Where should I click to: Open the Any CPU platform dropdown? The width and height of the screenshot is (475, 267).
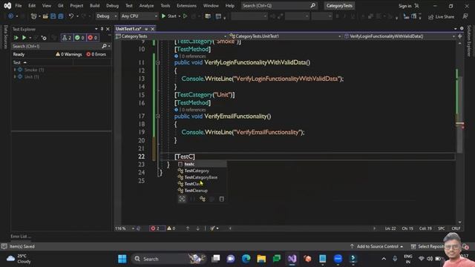point(139,16)
